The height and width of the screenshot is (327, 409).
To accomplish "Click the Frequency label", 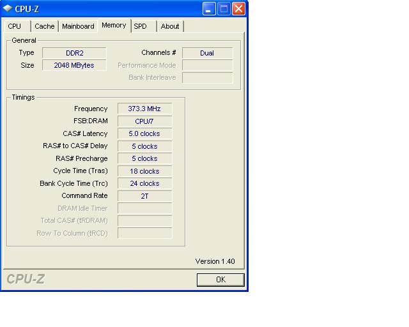I will point(91,109).
